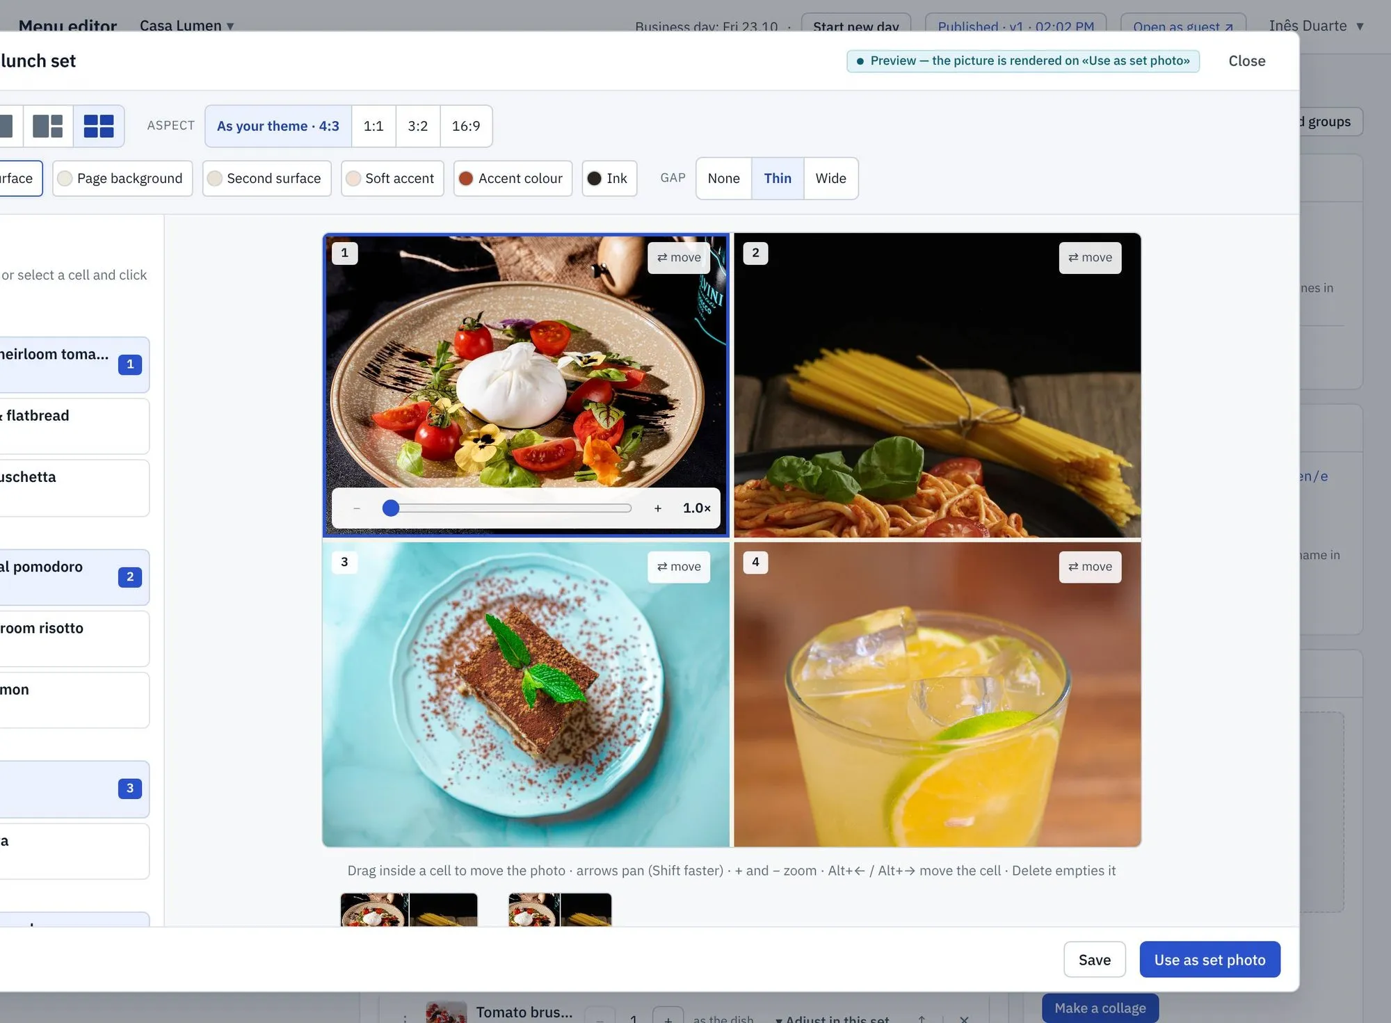This screenshot has width=1391, height=1023.
Task: Select the spaghetti photo in cell 2
Action: (938, 385)
